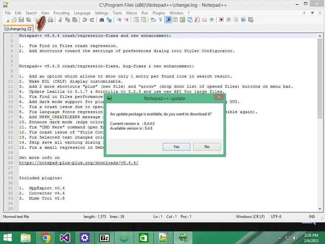Click the plus new-file button on menu bar
This screenshot has height=244, width=325.
(x=304, y=13)
